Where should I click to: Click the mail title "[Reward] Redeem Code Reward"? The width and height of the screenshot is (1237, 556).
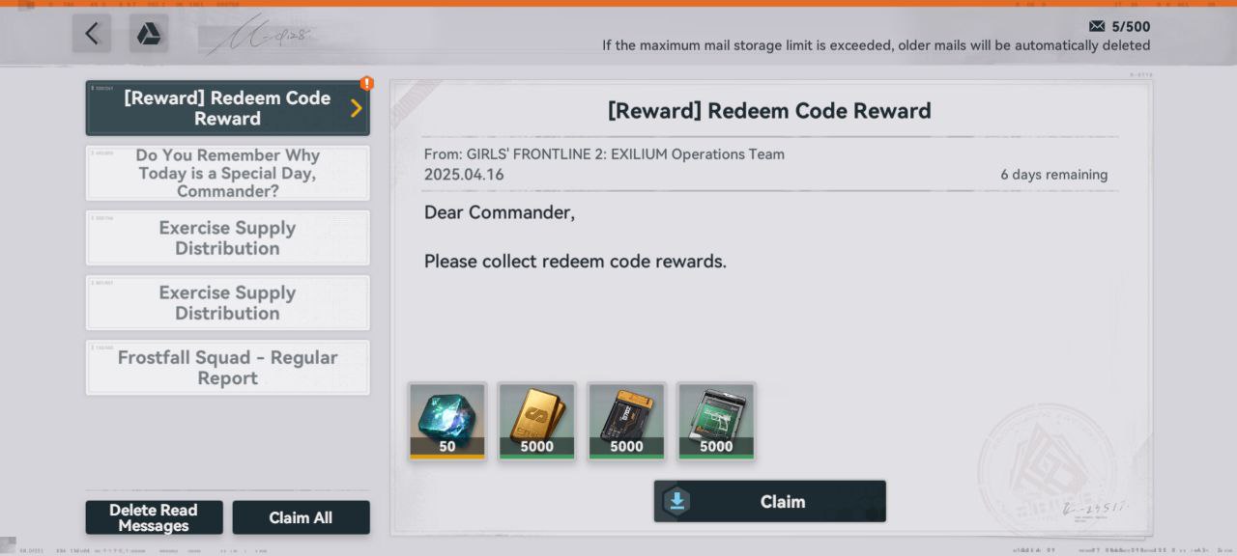769,110
